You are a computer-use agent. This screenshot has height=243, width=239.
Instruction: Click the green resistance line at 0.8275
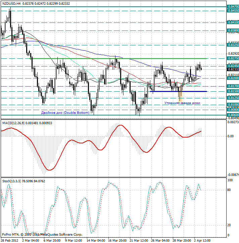point(118,59)
